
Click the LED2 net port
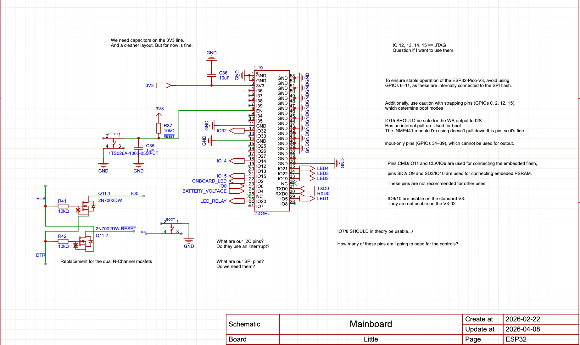(307, 178)
